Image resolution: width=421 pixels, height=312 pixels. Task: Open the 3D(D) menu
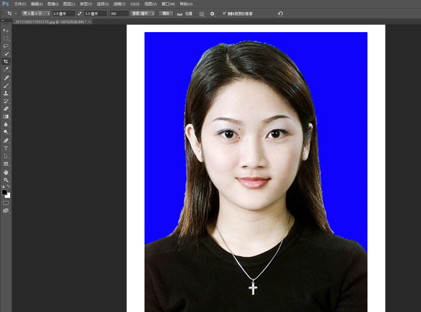135,4
